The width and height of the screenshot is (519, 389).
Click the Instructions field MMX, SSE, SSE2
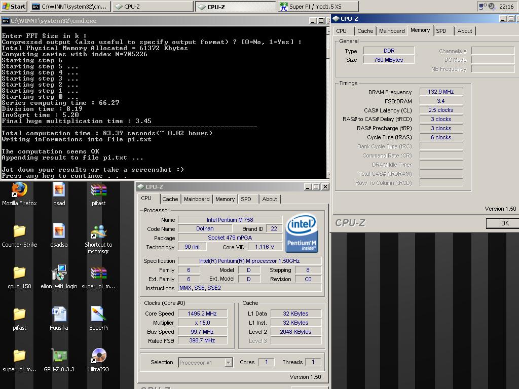coord(249,288)
